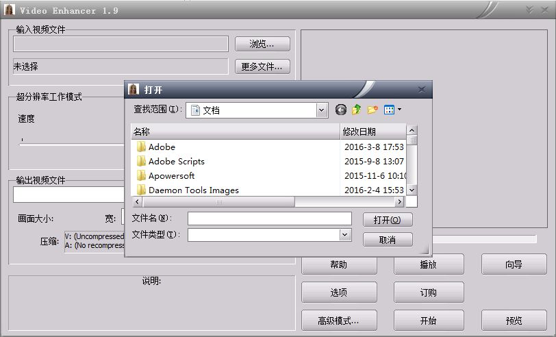Click the main window collapse chevron icon
The image size is (556, 337).
[x=530, y=10]
